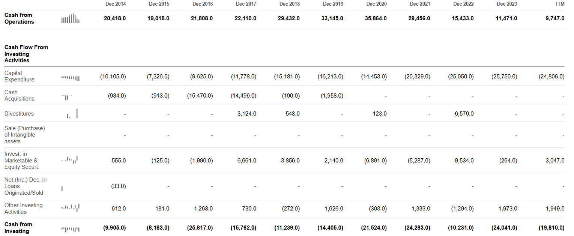The image size is (574, 236).
Task: Select the Dec 2020 column header
Action: pyautogui.click(x=377, y=4)
